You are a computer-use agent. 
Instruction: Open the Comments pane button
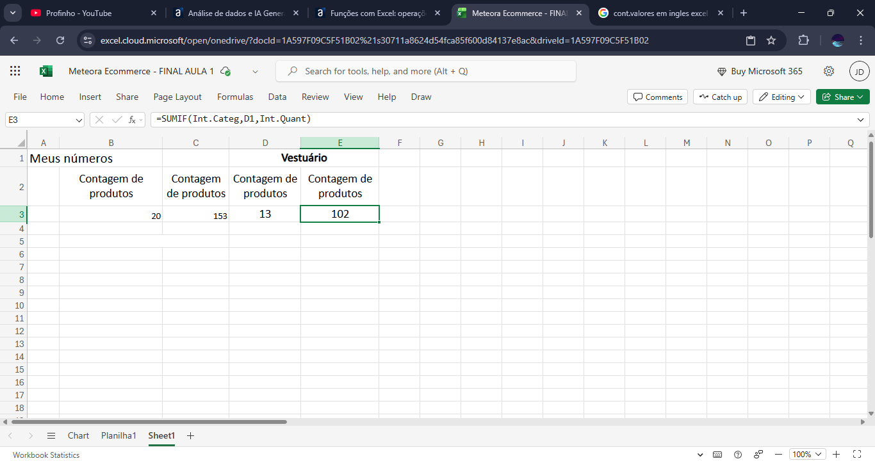[x=657, y=97]
